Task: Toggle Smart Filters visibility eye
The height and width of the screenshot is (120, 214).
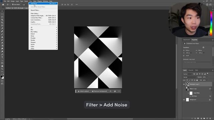Action: (189, 93)
